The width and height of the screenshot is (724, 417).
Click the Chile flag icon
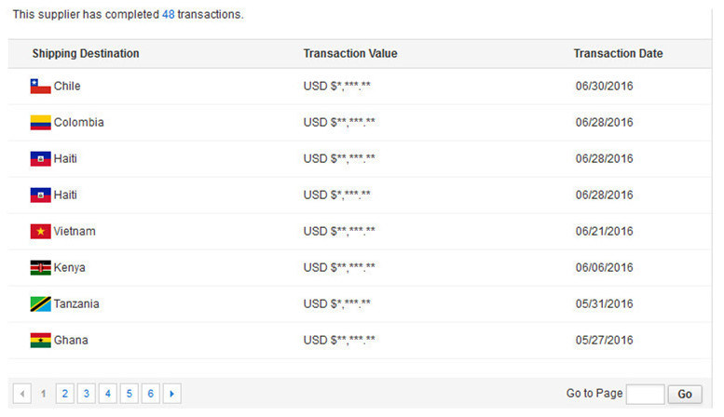pyautogui.click(x=41, y=87)
